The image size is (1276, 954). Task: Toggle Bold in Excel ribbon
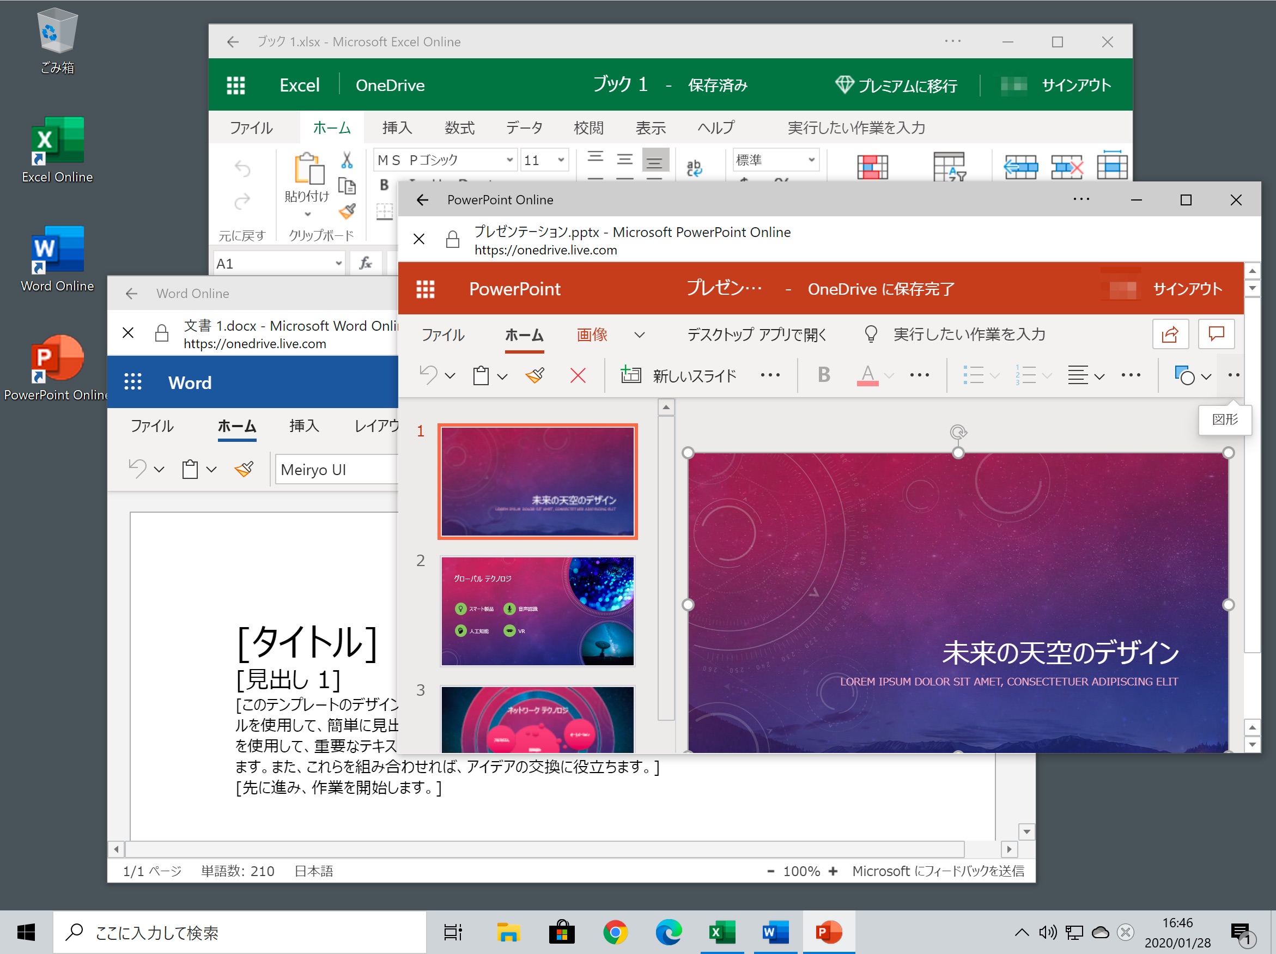(384, 185)
